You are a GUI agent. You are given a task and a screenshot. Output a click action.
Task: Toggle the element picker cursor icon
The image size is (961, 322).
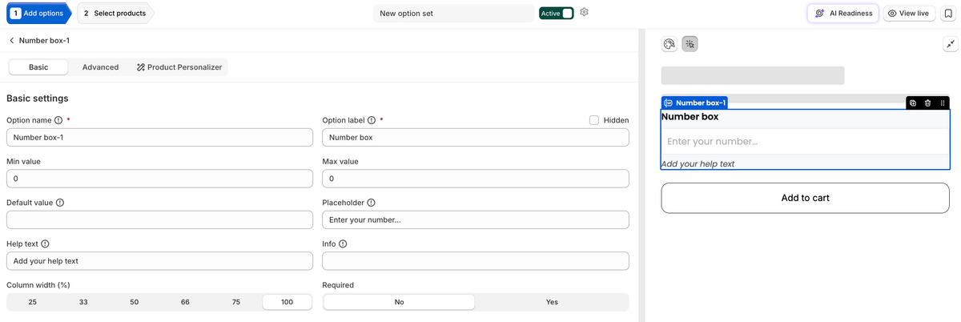click(x=690, y=44)
